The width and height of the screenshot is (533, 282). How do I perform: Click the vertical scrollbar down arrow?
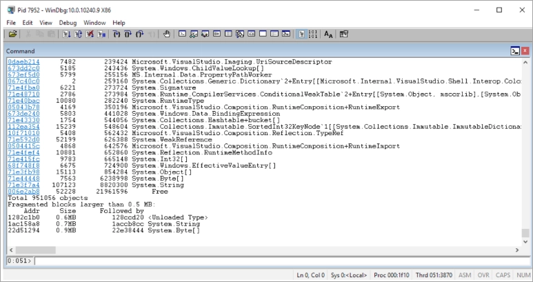point(525,242)
